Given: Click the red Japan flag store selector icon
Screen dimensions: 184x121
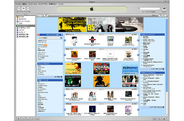Looking at the screenshot, I should [x=38, y=35].
